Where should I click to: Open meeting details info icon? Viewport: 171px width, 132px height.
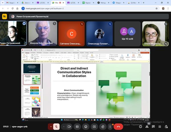click(141, 127)
